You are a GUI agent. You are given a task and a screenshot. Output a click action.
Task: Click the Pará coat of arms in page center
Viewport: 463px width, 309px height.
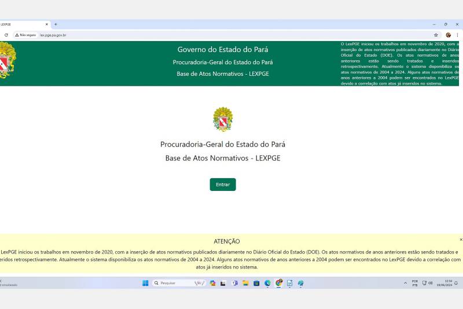[223, 120]
